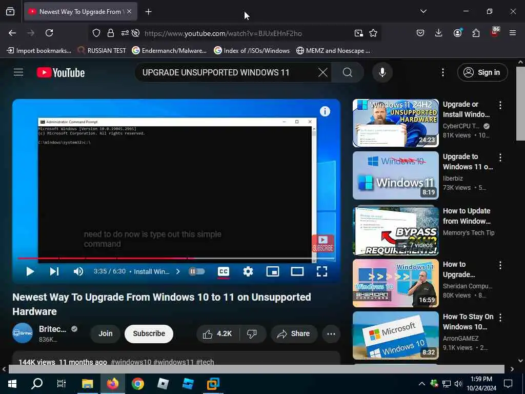This screenshot has width=525, height=394.
Task: Go to YouTube home via logo
Action: coord(60,72)
